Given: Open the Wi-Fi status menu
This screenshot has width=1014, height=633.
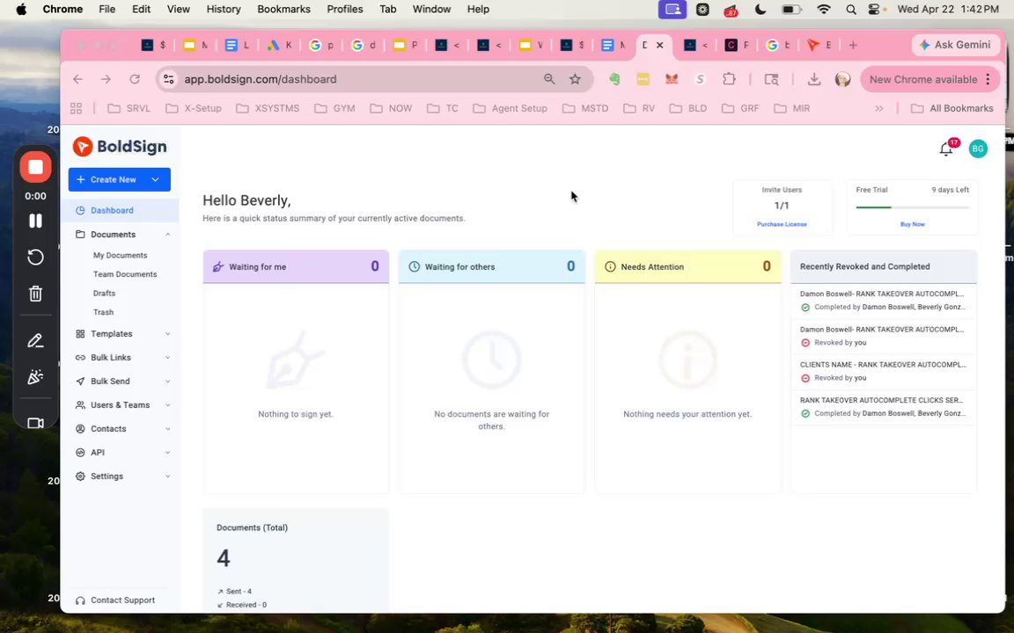Looking at the screenshot, I should (823, 9).
